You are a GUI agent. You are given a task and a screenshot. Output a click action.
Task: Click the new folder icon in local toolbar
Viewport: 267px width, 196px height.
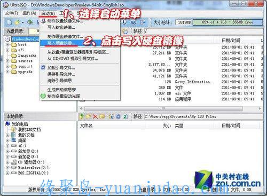coord(89,116)
